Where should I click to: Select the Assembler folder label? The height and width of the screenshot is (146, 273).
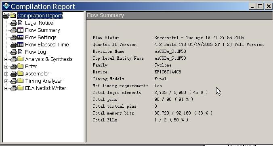(37, 74)
